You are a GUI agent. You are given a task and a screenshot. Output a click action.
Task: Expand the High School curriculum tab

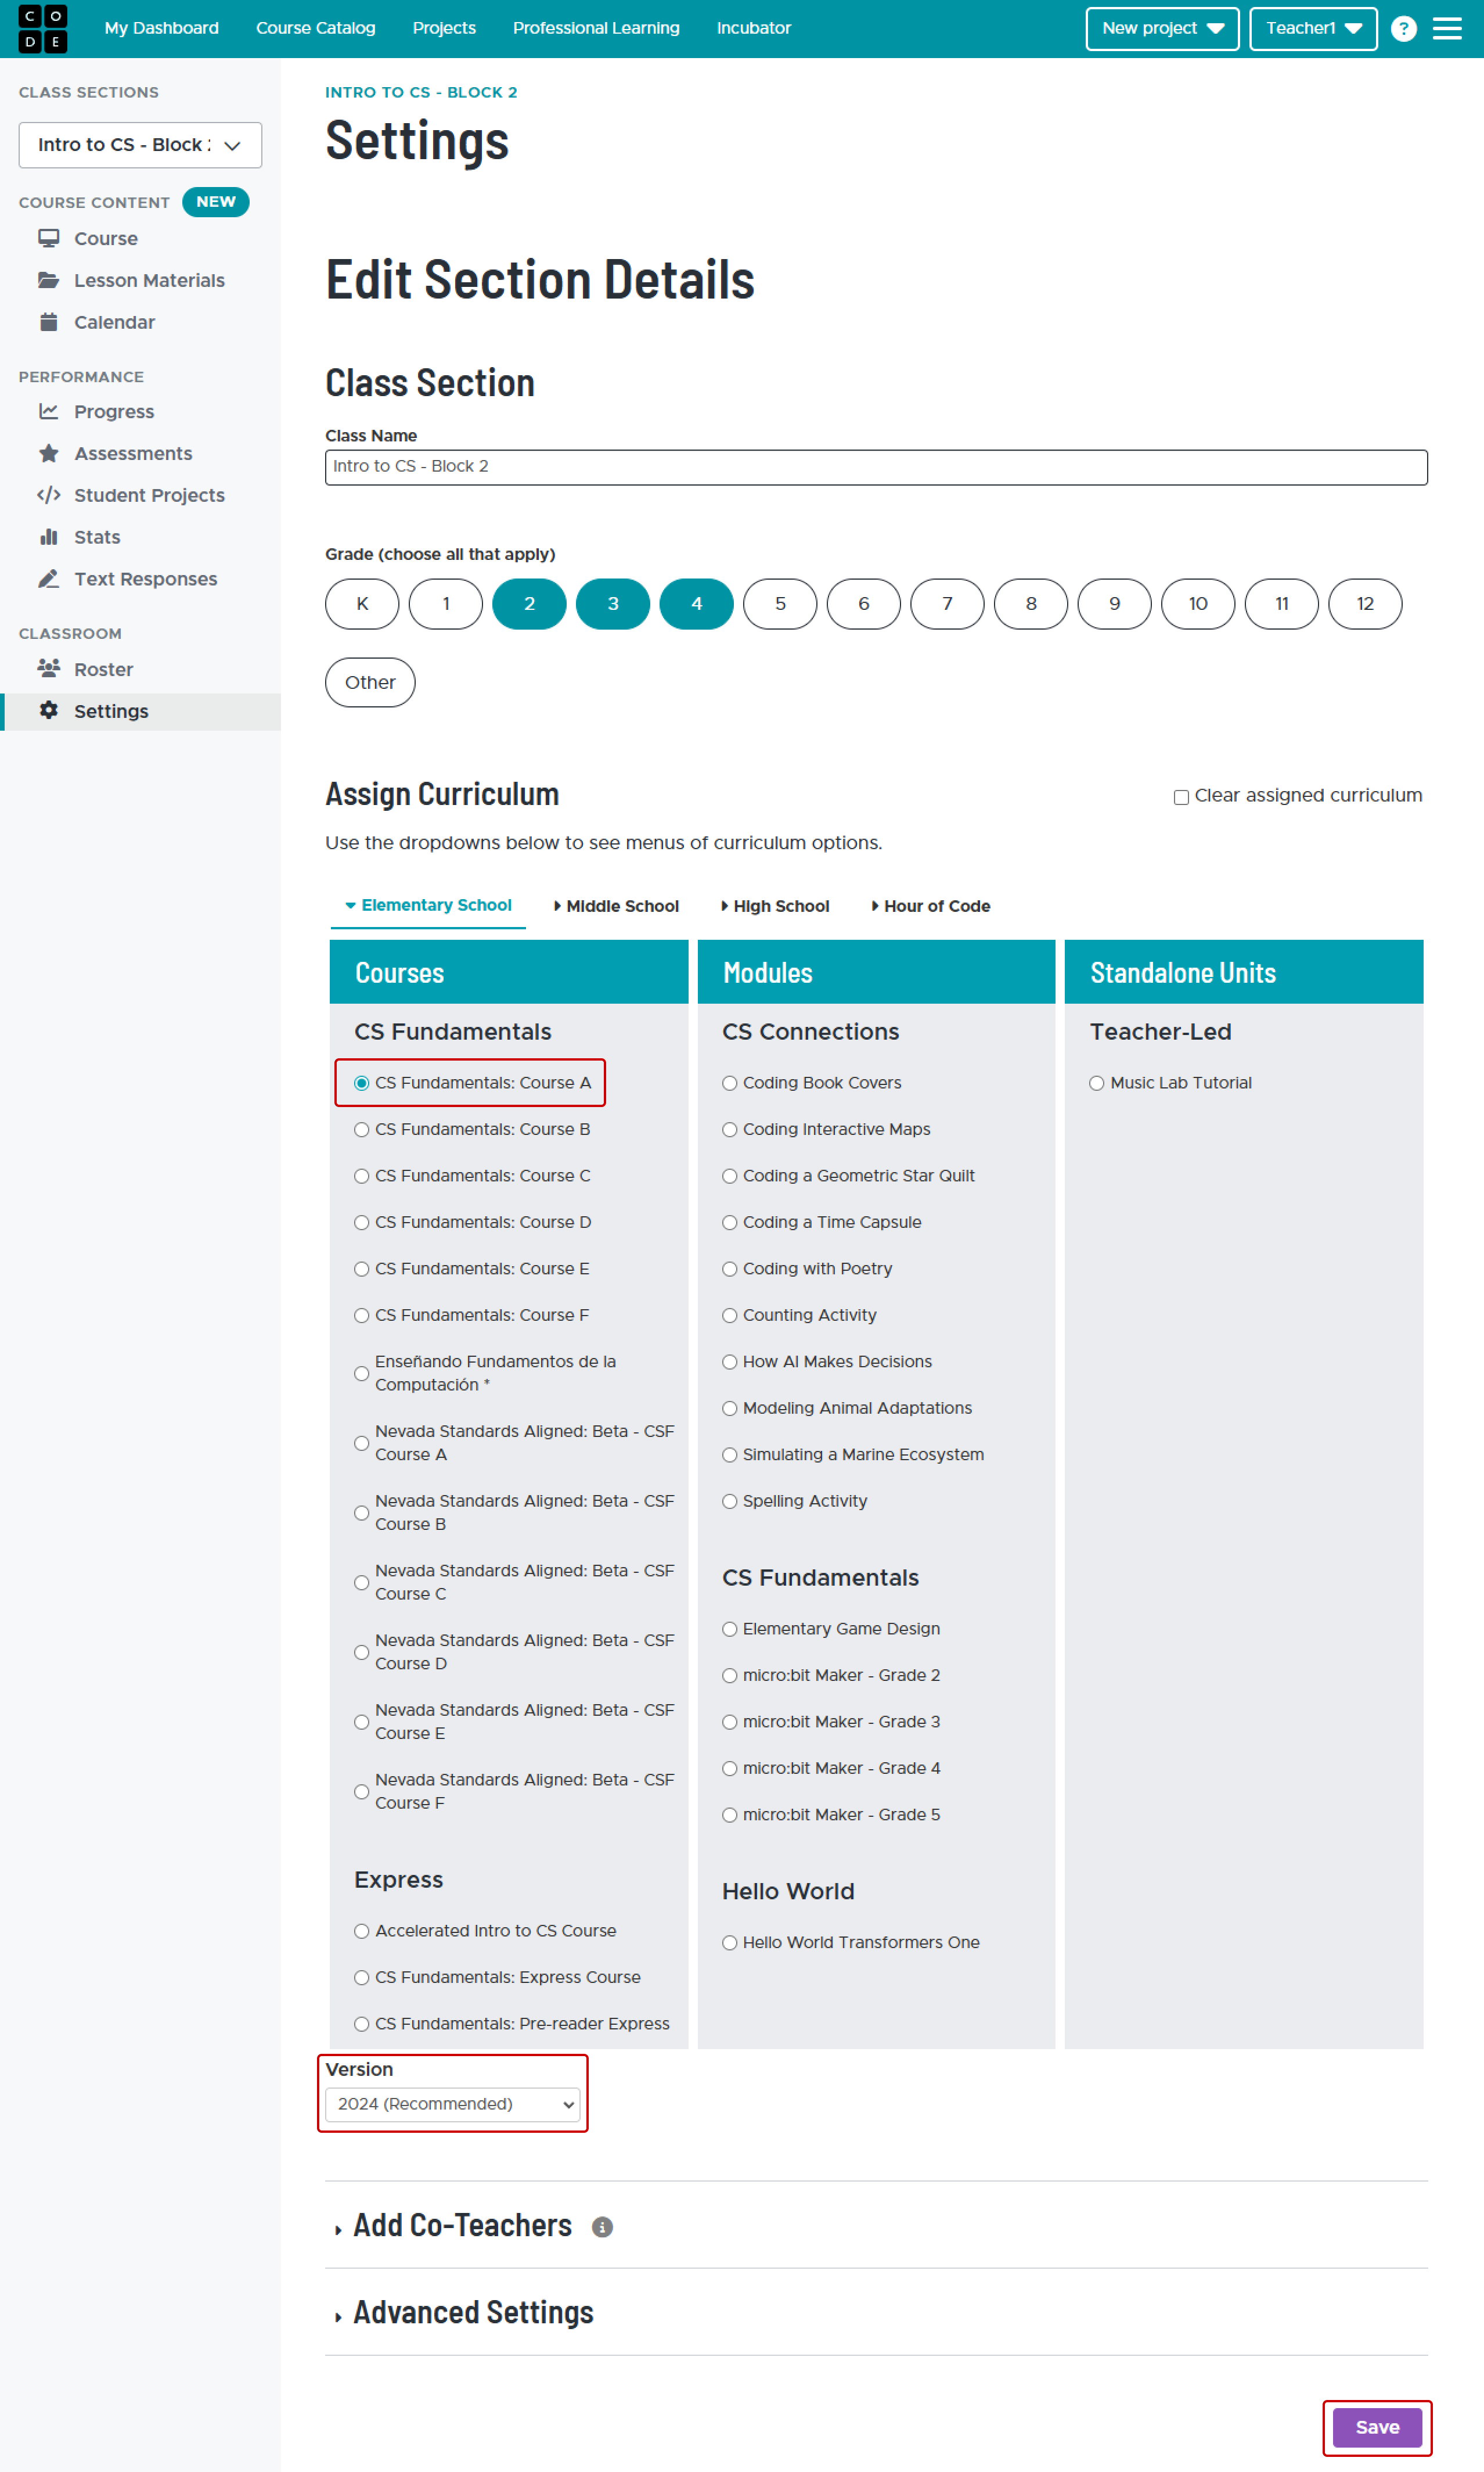[775, 906]
